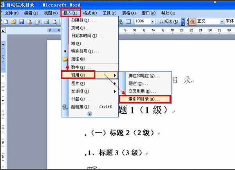235x170 pixels.
Task: Choose 日期和时间(T)... menu item
Action: 90,36
